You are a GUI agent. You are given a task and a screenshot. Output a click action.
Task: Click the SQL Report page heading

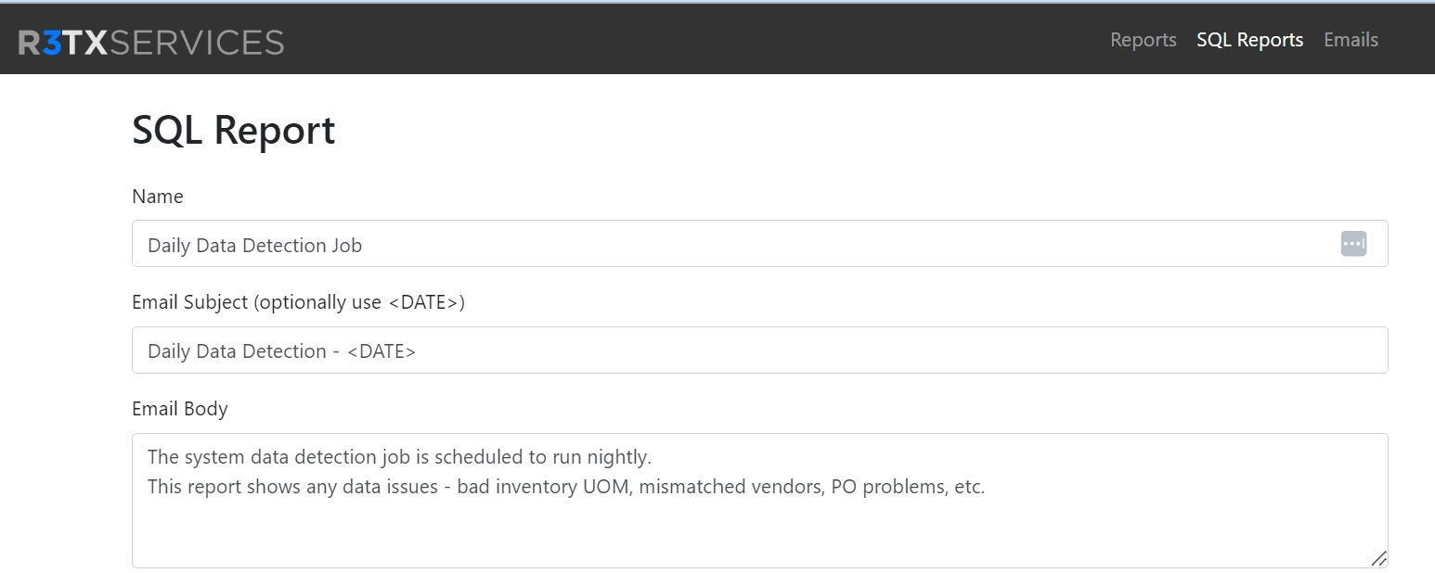pyautogui.click(x=233, y=130)
